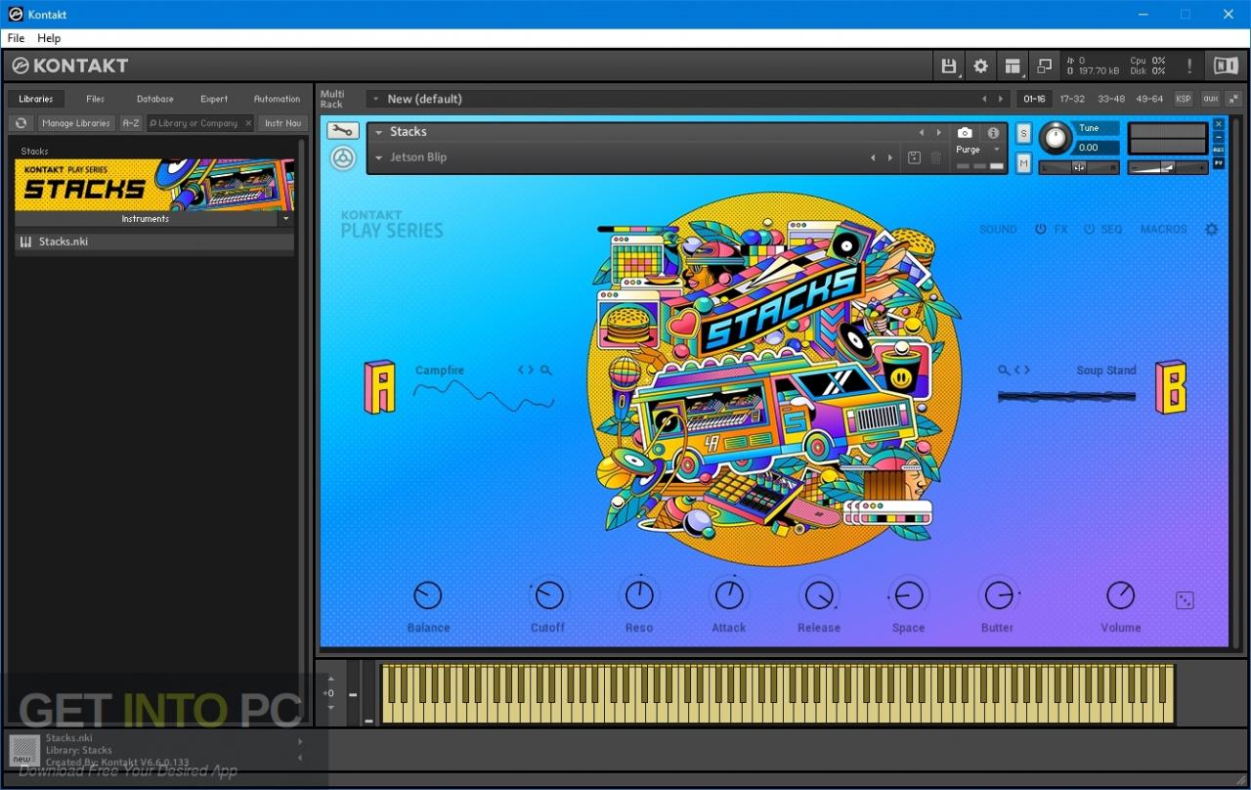Open the Files save/load floppy disk menu

point(948,66)
